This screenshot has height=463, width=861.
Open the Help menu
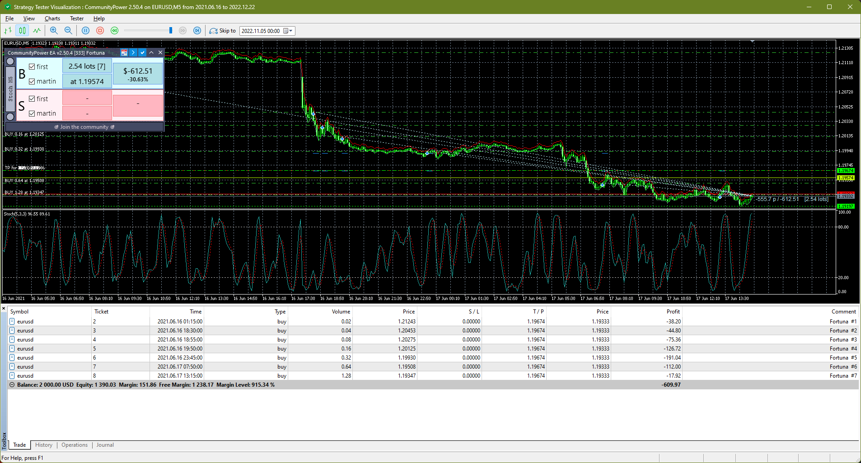(x=99, y=19)
